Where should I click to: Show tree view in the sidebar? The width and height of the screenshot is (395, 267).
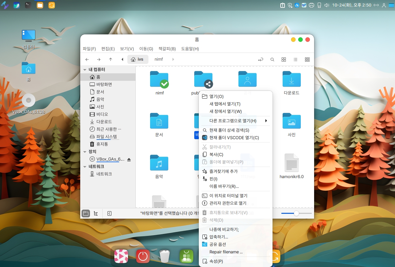click(96, 213)
